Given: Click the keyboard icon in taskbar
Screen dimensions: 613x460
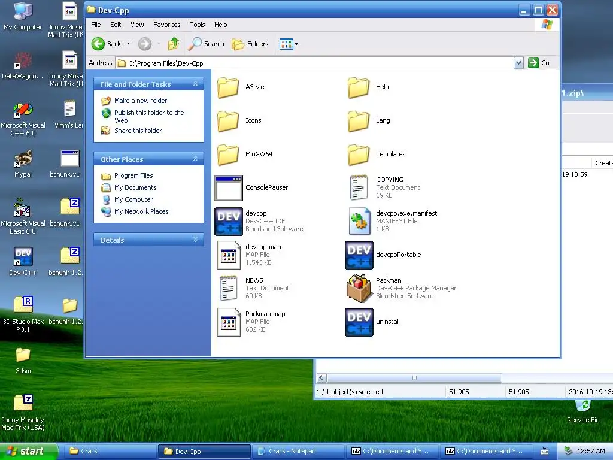Looking at the screenshot, I should [545, 452].
